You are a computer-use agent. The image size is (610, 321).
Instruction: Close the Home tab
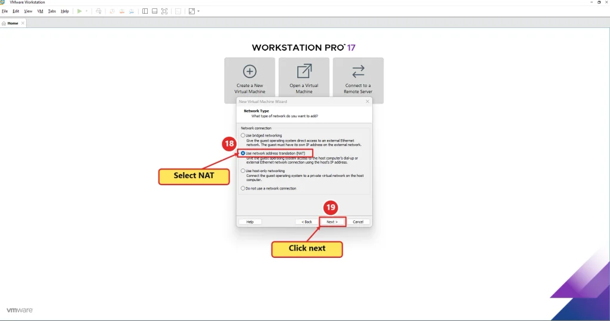(x=23, y=23)
